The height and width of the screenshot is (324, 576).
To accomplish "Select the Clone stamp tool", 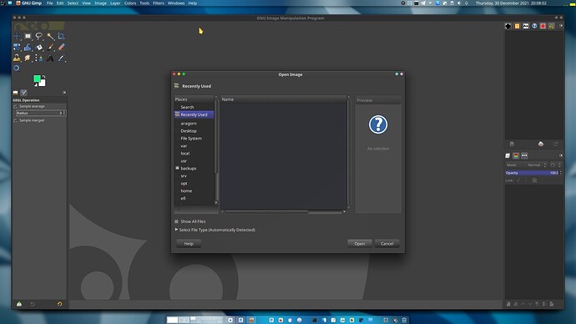I will [17, 58].
